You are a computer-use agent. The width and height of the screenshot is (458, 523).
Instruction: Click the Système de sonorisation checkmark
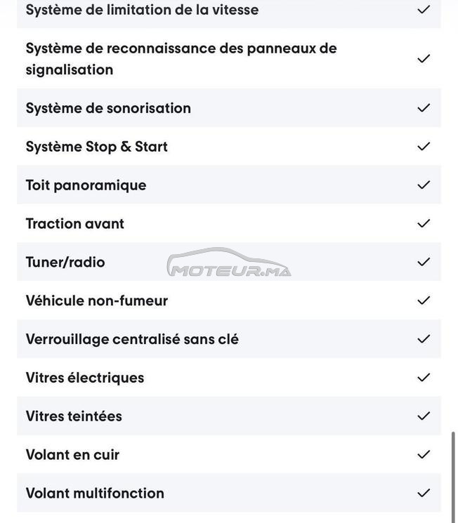click(424, 107)
